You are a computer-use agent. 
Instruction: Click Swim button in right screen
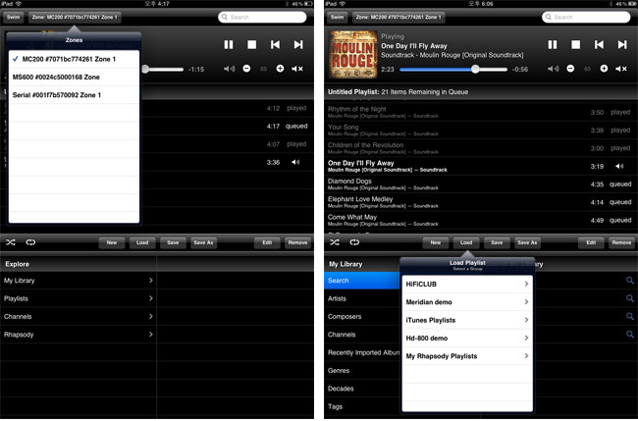coord(338,17)
